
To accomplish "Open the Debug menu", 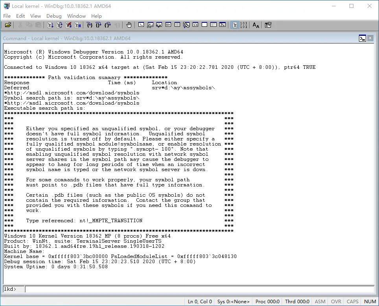I will (x=54, y=16).
